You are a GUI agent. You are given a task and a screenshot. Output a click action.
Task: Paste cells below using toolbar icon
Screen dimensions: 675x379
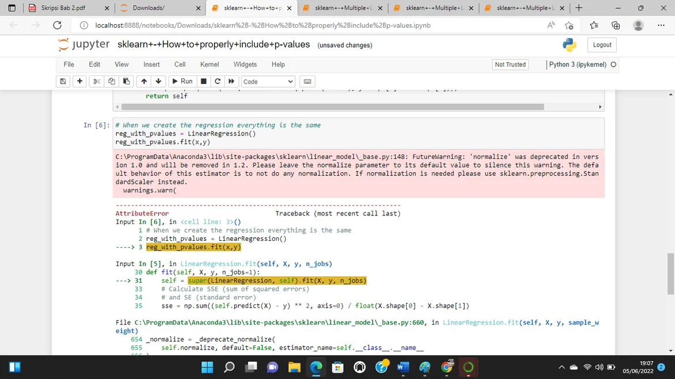126,81
